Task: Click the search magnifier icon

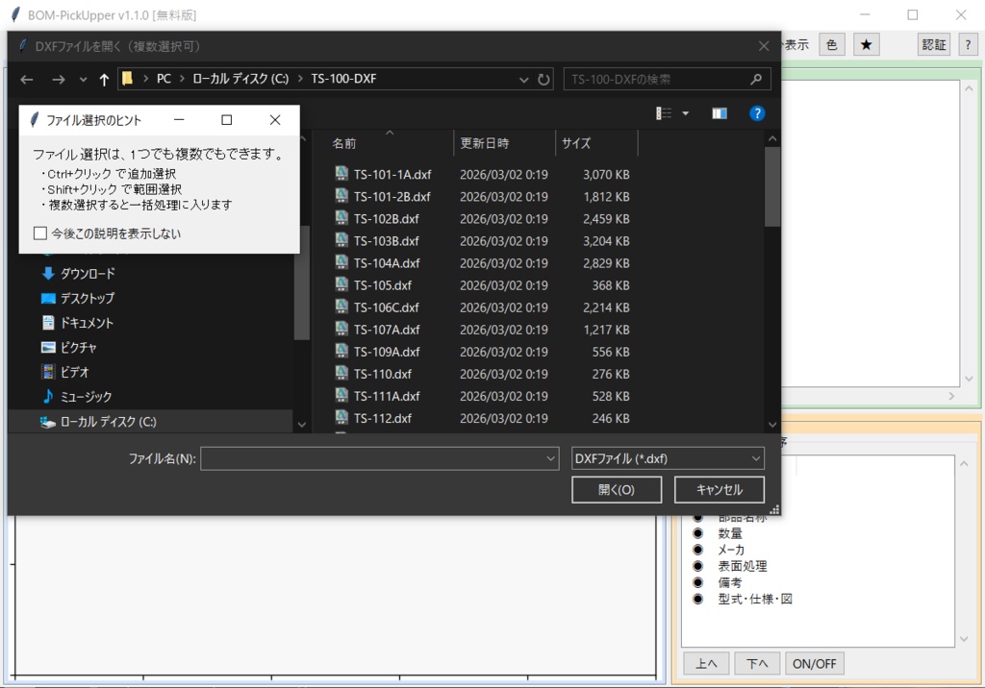Action: click(x=756, y=79)
